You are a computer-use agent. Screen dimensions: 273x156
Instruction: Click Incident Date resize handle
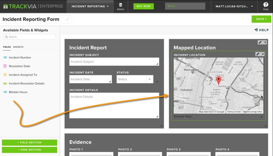pos(110,81)
